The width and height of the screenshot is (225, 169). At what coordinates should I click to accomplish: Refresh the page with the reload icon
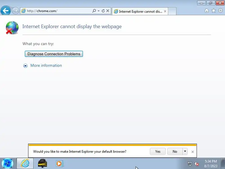click(103, 11)
